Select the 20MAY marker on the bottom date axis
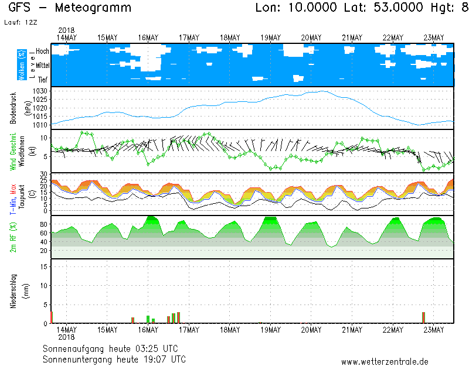Viewport: 469px width, 366px height. pyautogui.click(x=311, y=330)
